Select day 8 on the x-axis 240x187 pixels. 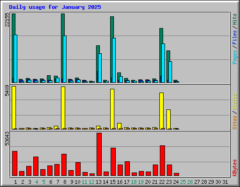tap(65, 182)
